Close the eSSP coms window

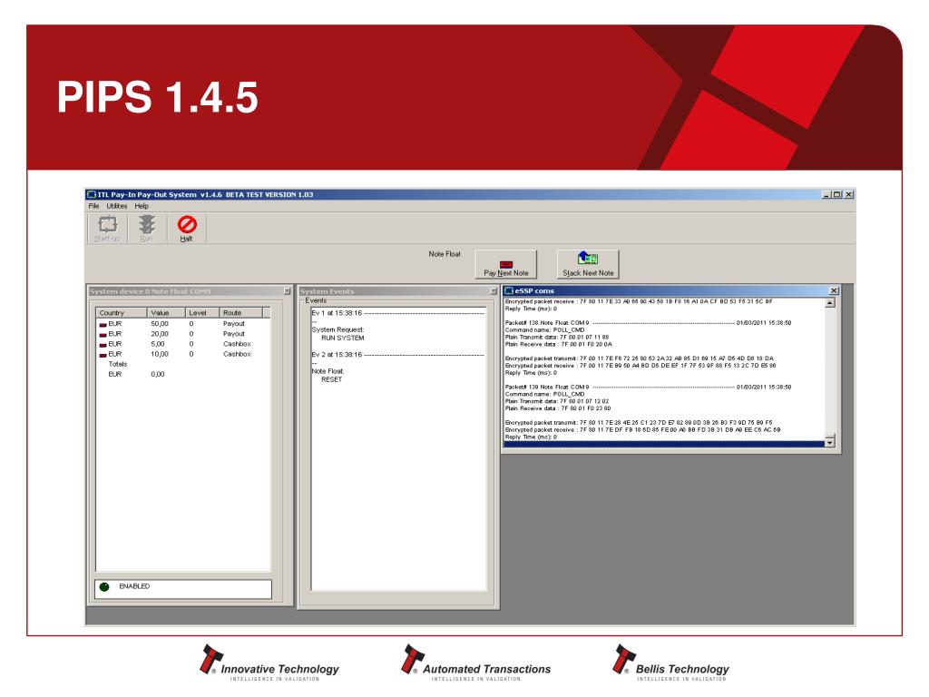(x=834, y=290)
